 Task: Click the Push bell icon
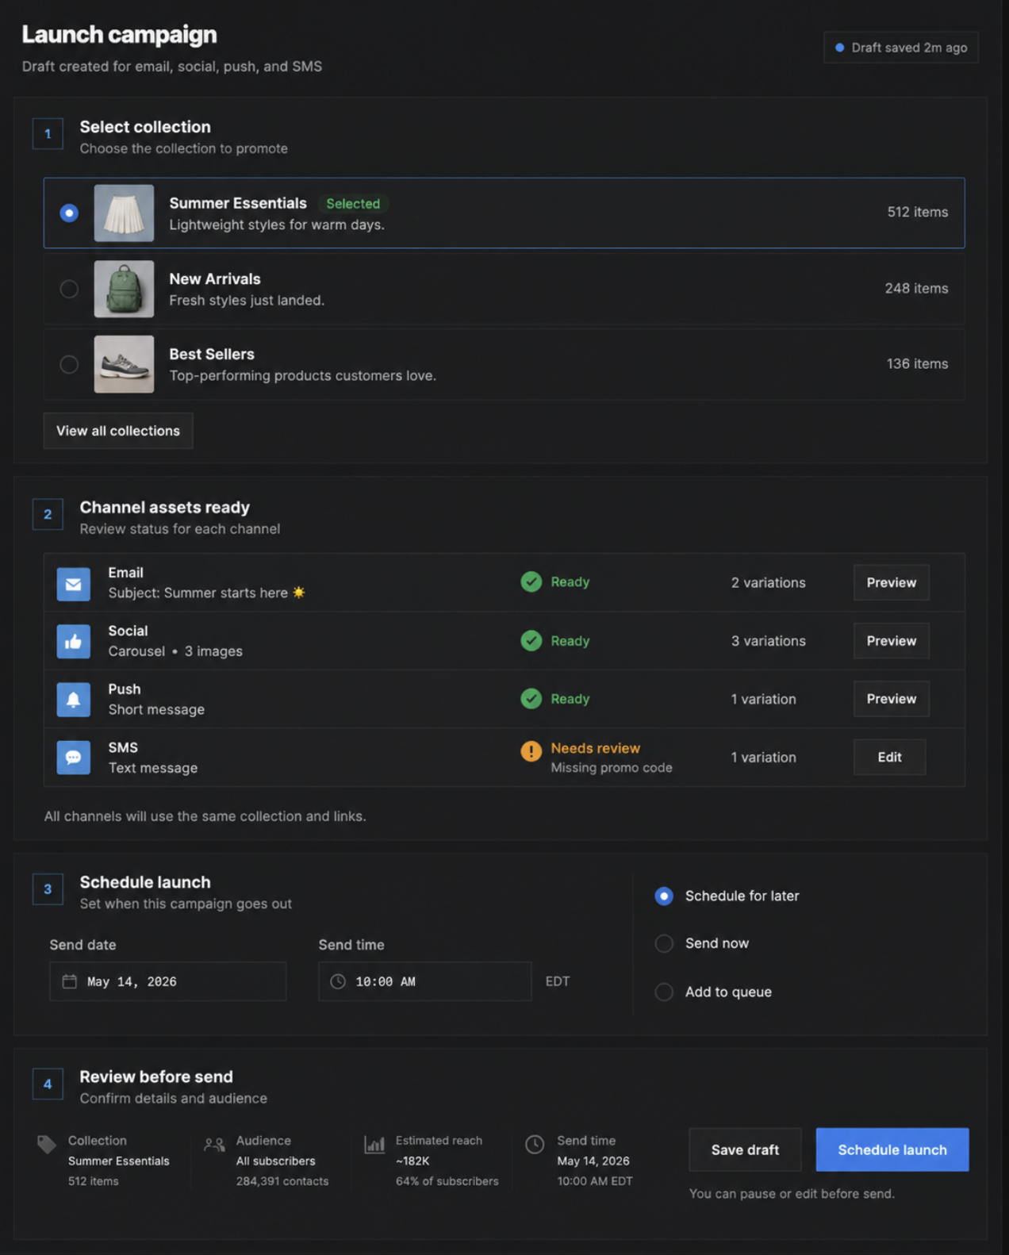tap(73, 700)
